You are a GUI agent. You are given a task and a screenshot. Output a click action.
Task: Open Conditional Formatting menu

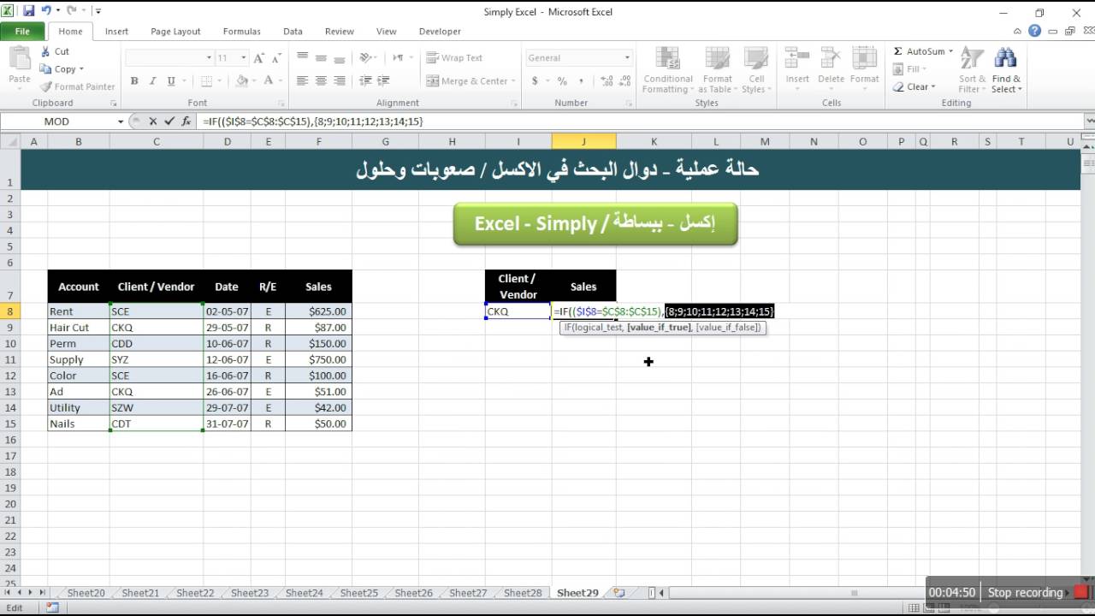pos(668,70)
